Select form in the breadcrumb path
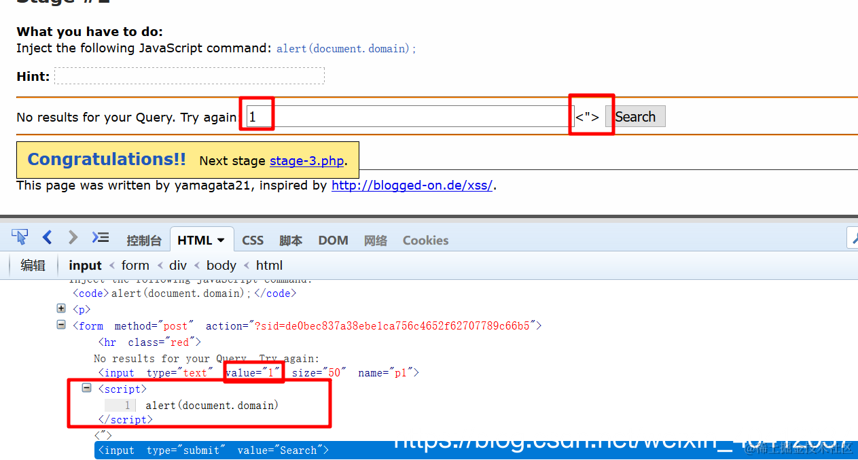The height and width of the screenshot is (460, 858). coord(135,265)
